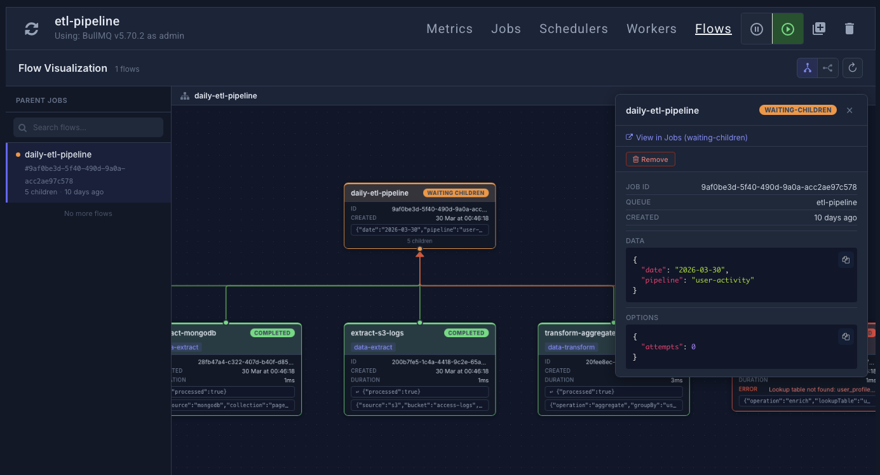
Task: Click the trash icon in the top header
Action: pyautogui.click(x=850, y=29)
